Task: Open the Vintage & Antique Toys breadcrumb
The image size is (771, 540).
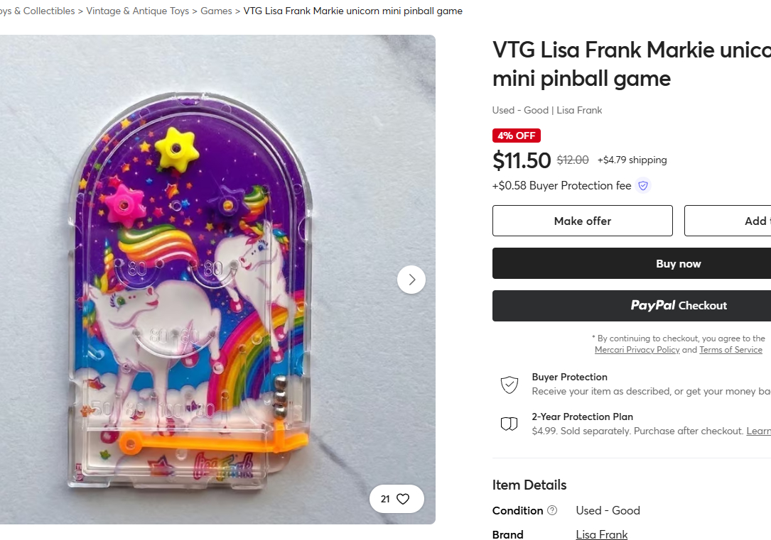Action: (136, 11)
